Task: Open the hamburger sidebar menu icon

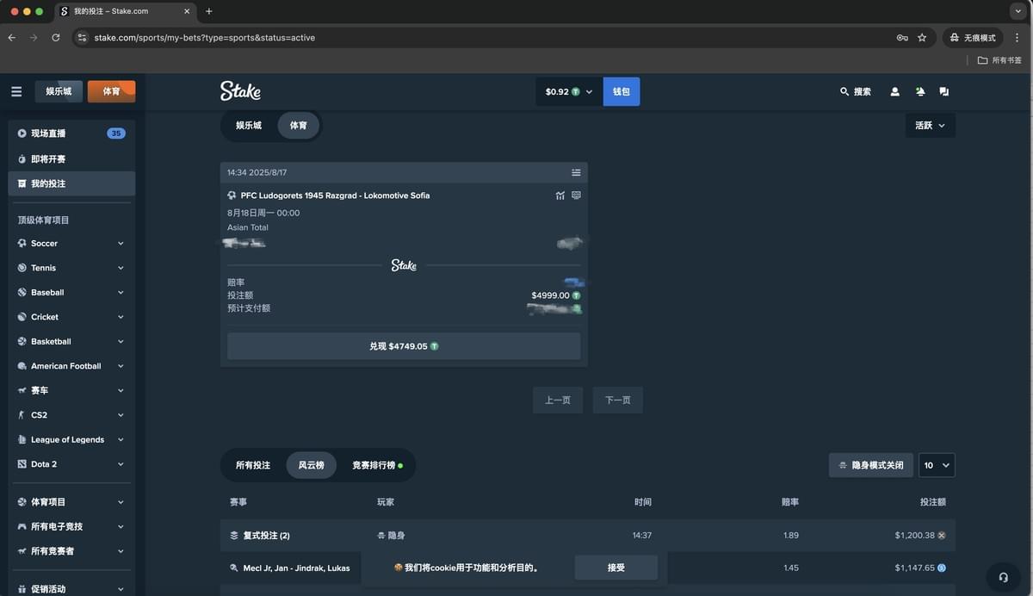Action: [x=16, y=91]
